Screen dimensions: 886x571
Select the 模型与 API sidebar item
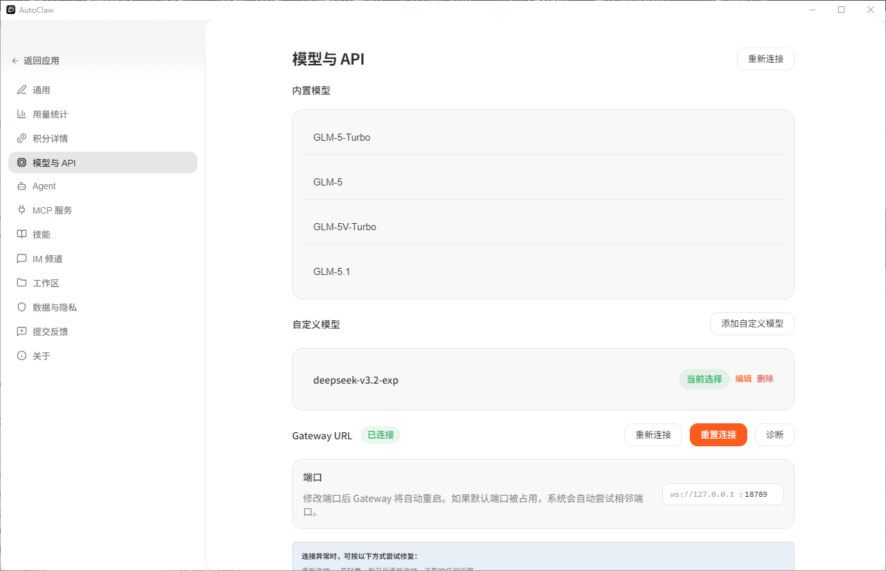pos(103,162)
